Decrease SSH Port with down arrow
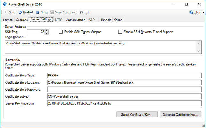The width and height of the screenshot is (206, 128). coord(47,33)
